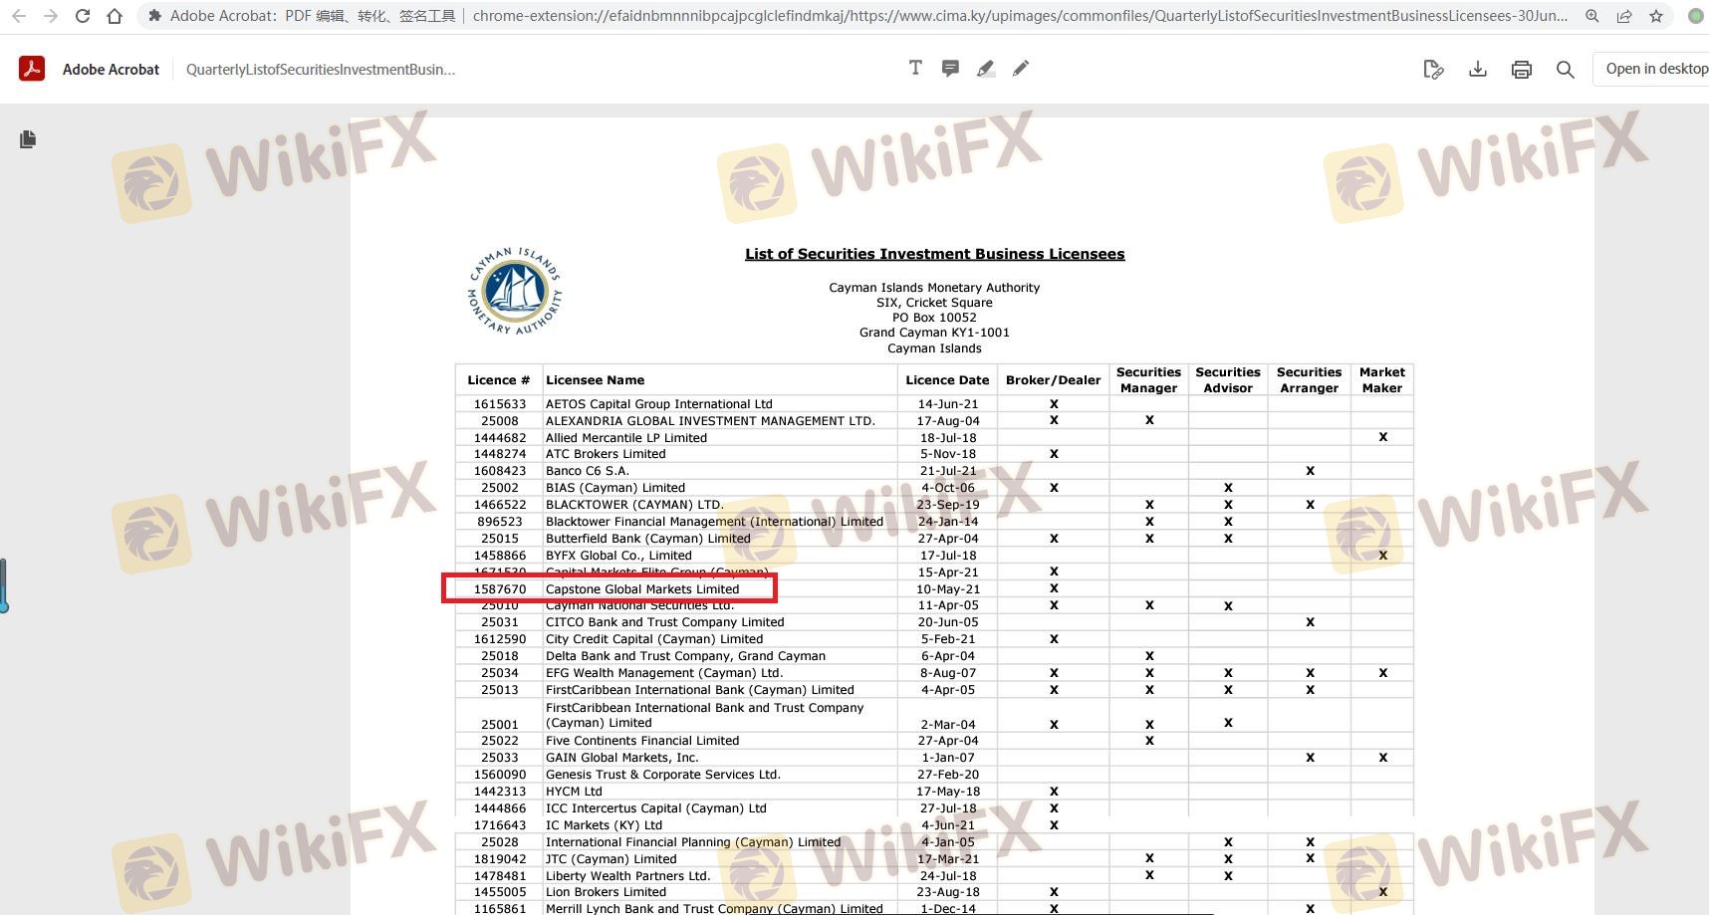Open the Acrobat search tool
The width and height of the screenshot is (1709, 915).
1566,69
